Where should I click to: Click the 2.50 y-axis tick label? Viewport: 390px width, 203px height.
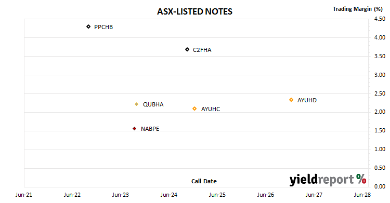[380, 93]
